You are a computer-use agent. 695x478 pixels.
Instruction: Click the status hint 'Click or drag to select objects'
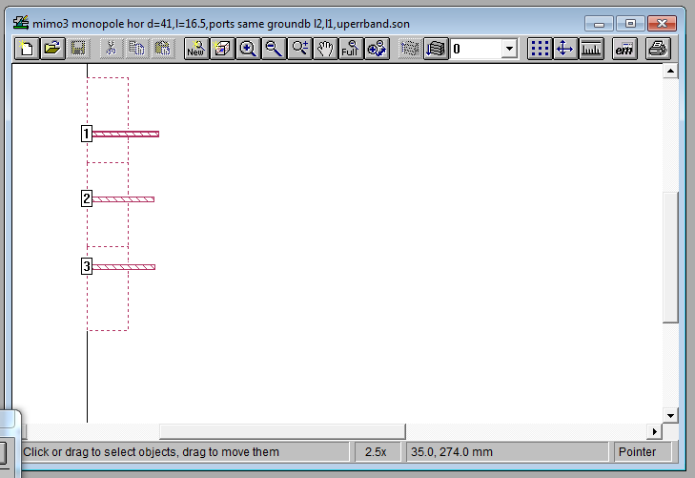(x=152, y=452)
